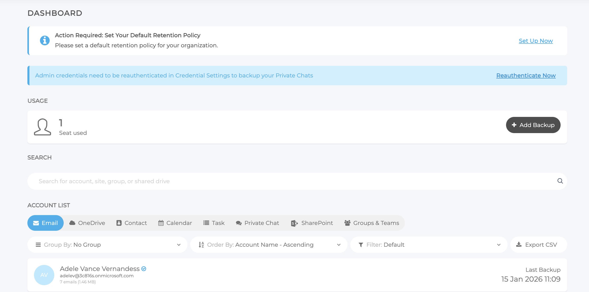This screenshot has width=589, height=292.
Task: Open the SharePoint tab
Action: click(x=312, y=223)
